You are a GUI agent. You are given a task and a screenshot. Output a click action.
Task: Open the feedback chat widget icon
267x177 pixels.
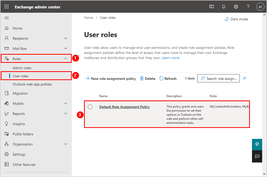tap(257, 156)
